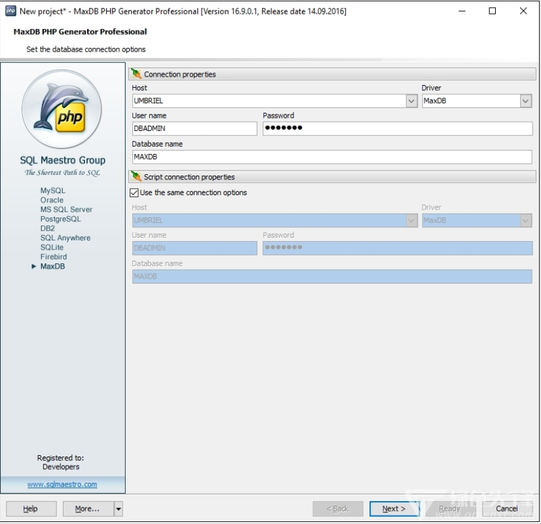The image size is (541, 524).
Task: Click the Script connection properties section header
Action: [x=332, y=177]
